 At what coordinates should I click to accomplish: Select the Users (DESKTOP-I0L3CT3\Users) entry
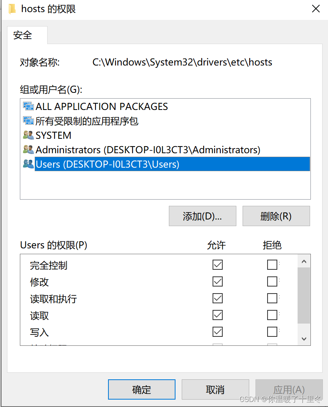point(117,164)
